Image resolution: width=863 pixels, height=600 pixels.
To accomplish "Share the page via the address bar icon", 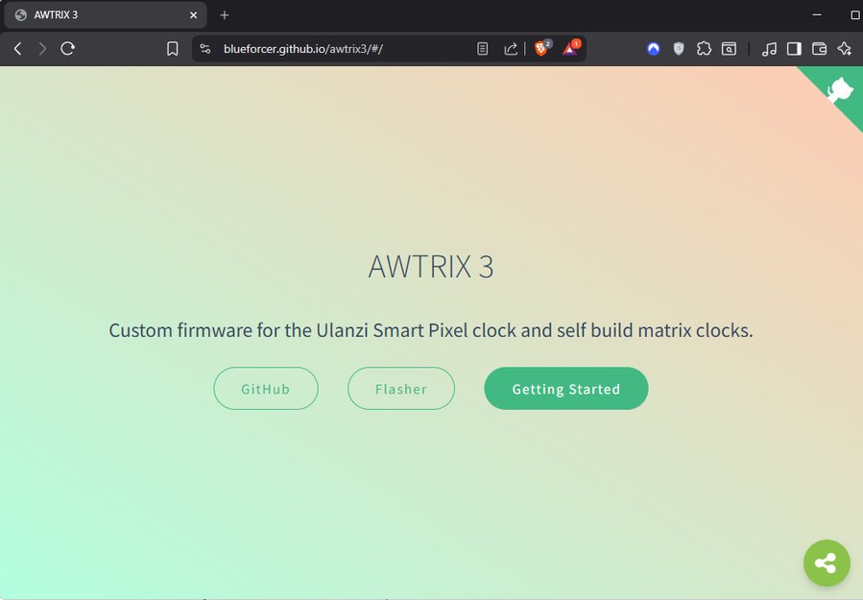I will coord(510,48).
